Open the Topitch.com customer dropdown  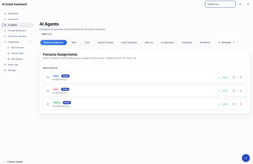(220, 4)
